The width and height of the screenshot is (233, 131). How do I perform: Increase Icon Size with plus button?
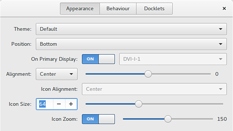(71, 104)
